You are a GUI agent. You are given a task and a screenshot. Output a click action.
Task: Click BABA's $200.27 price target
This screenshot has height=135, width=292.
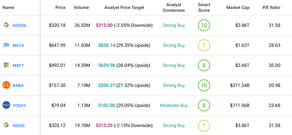tap(106, 85)
